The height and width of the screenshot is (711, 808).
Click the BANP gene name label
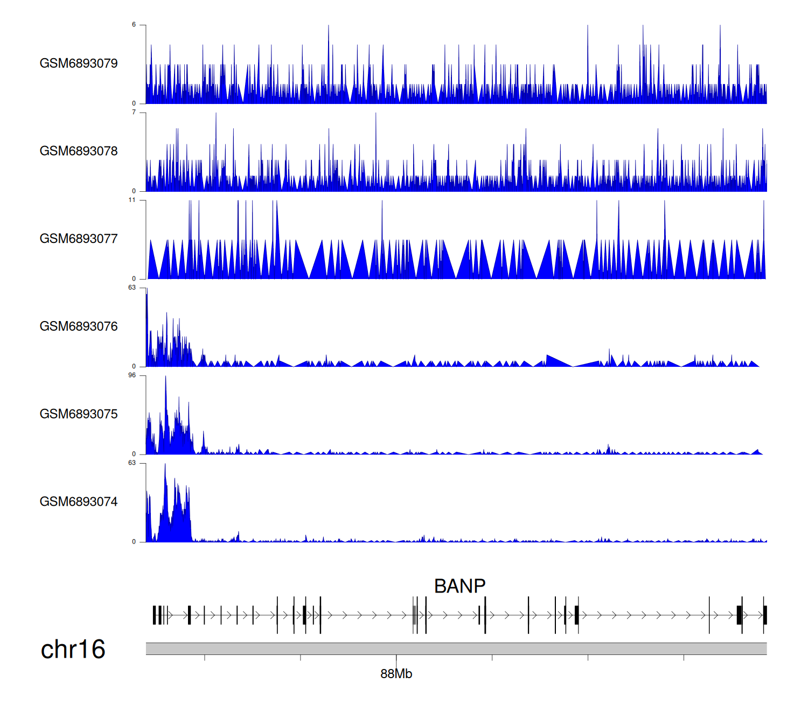(x=459, y=586)
